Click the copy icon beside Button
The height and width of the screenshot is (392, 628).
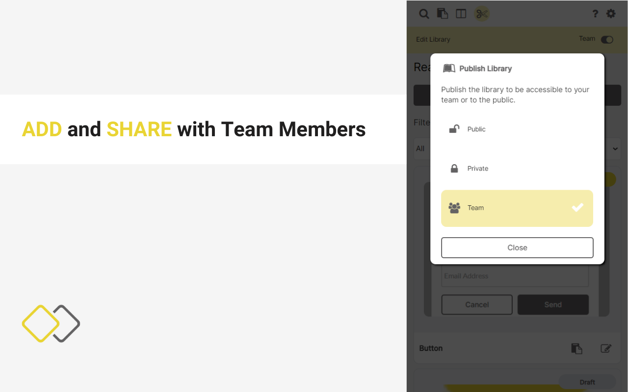[x=576, y=348]
